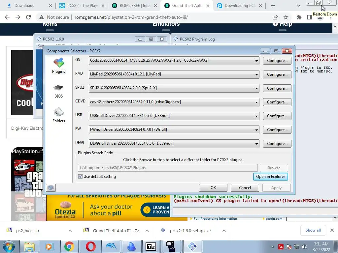Viewport: 338px width, 253px height.
Task: Open Roms menu on website
Action: 50,24
